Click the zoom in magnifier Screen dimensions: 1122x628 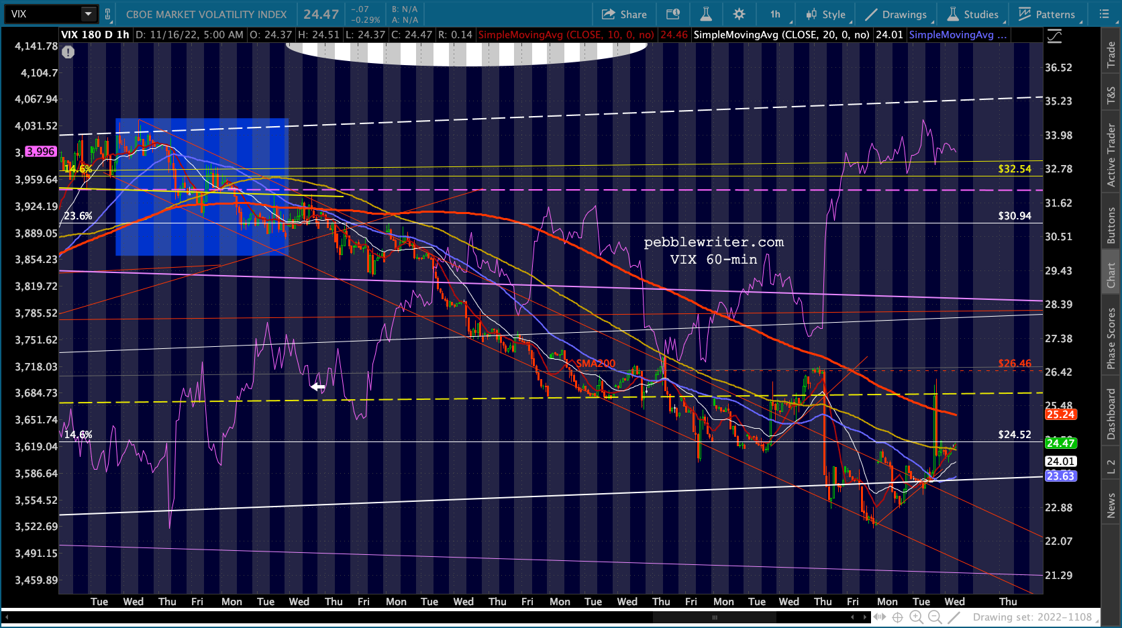(x=916, y=617)
